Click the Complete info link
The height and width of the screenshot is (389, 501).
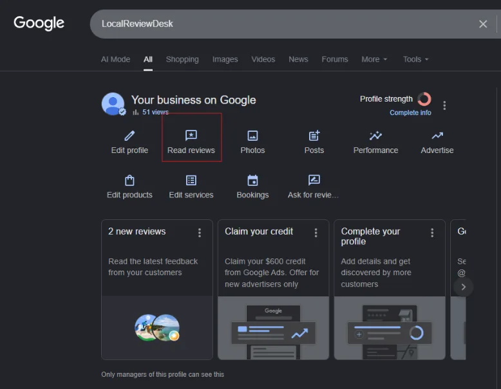[x=410, y=113]
